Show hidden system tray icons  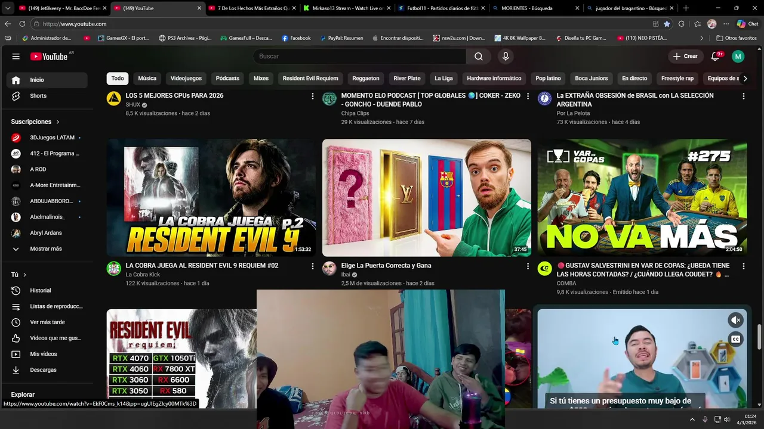coord(692,419)
